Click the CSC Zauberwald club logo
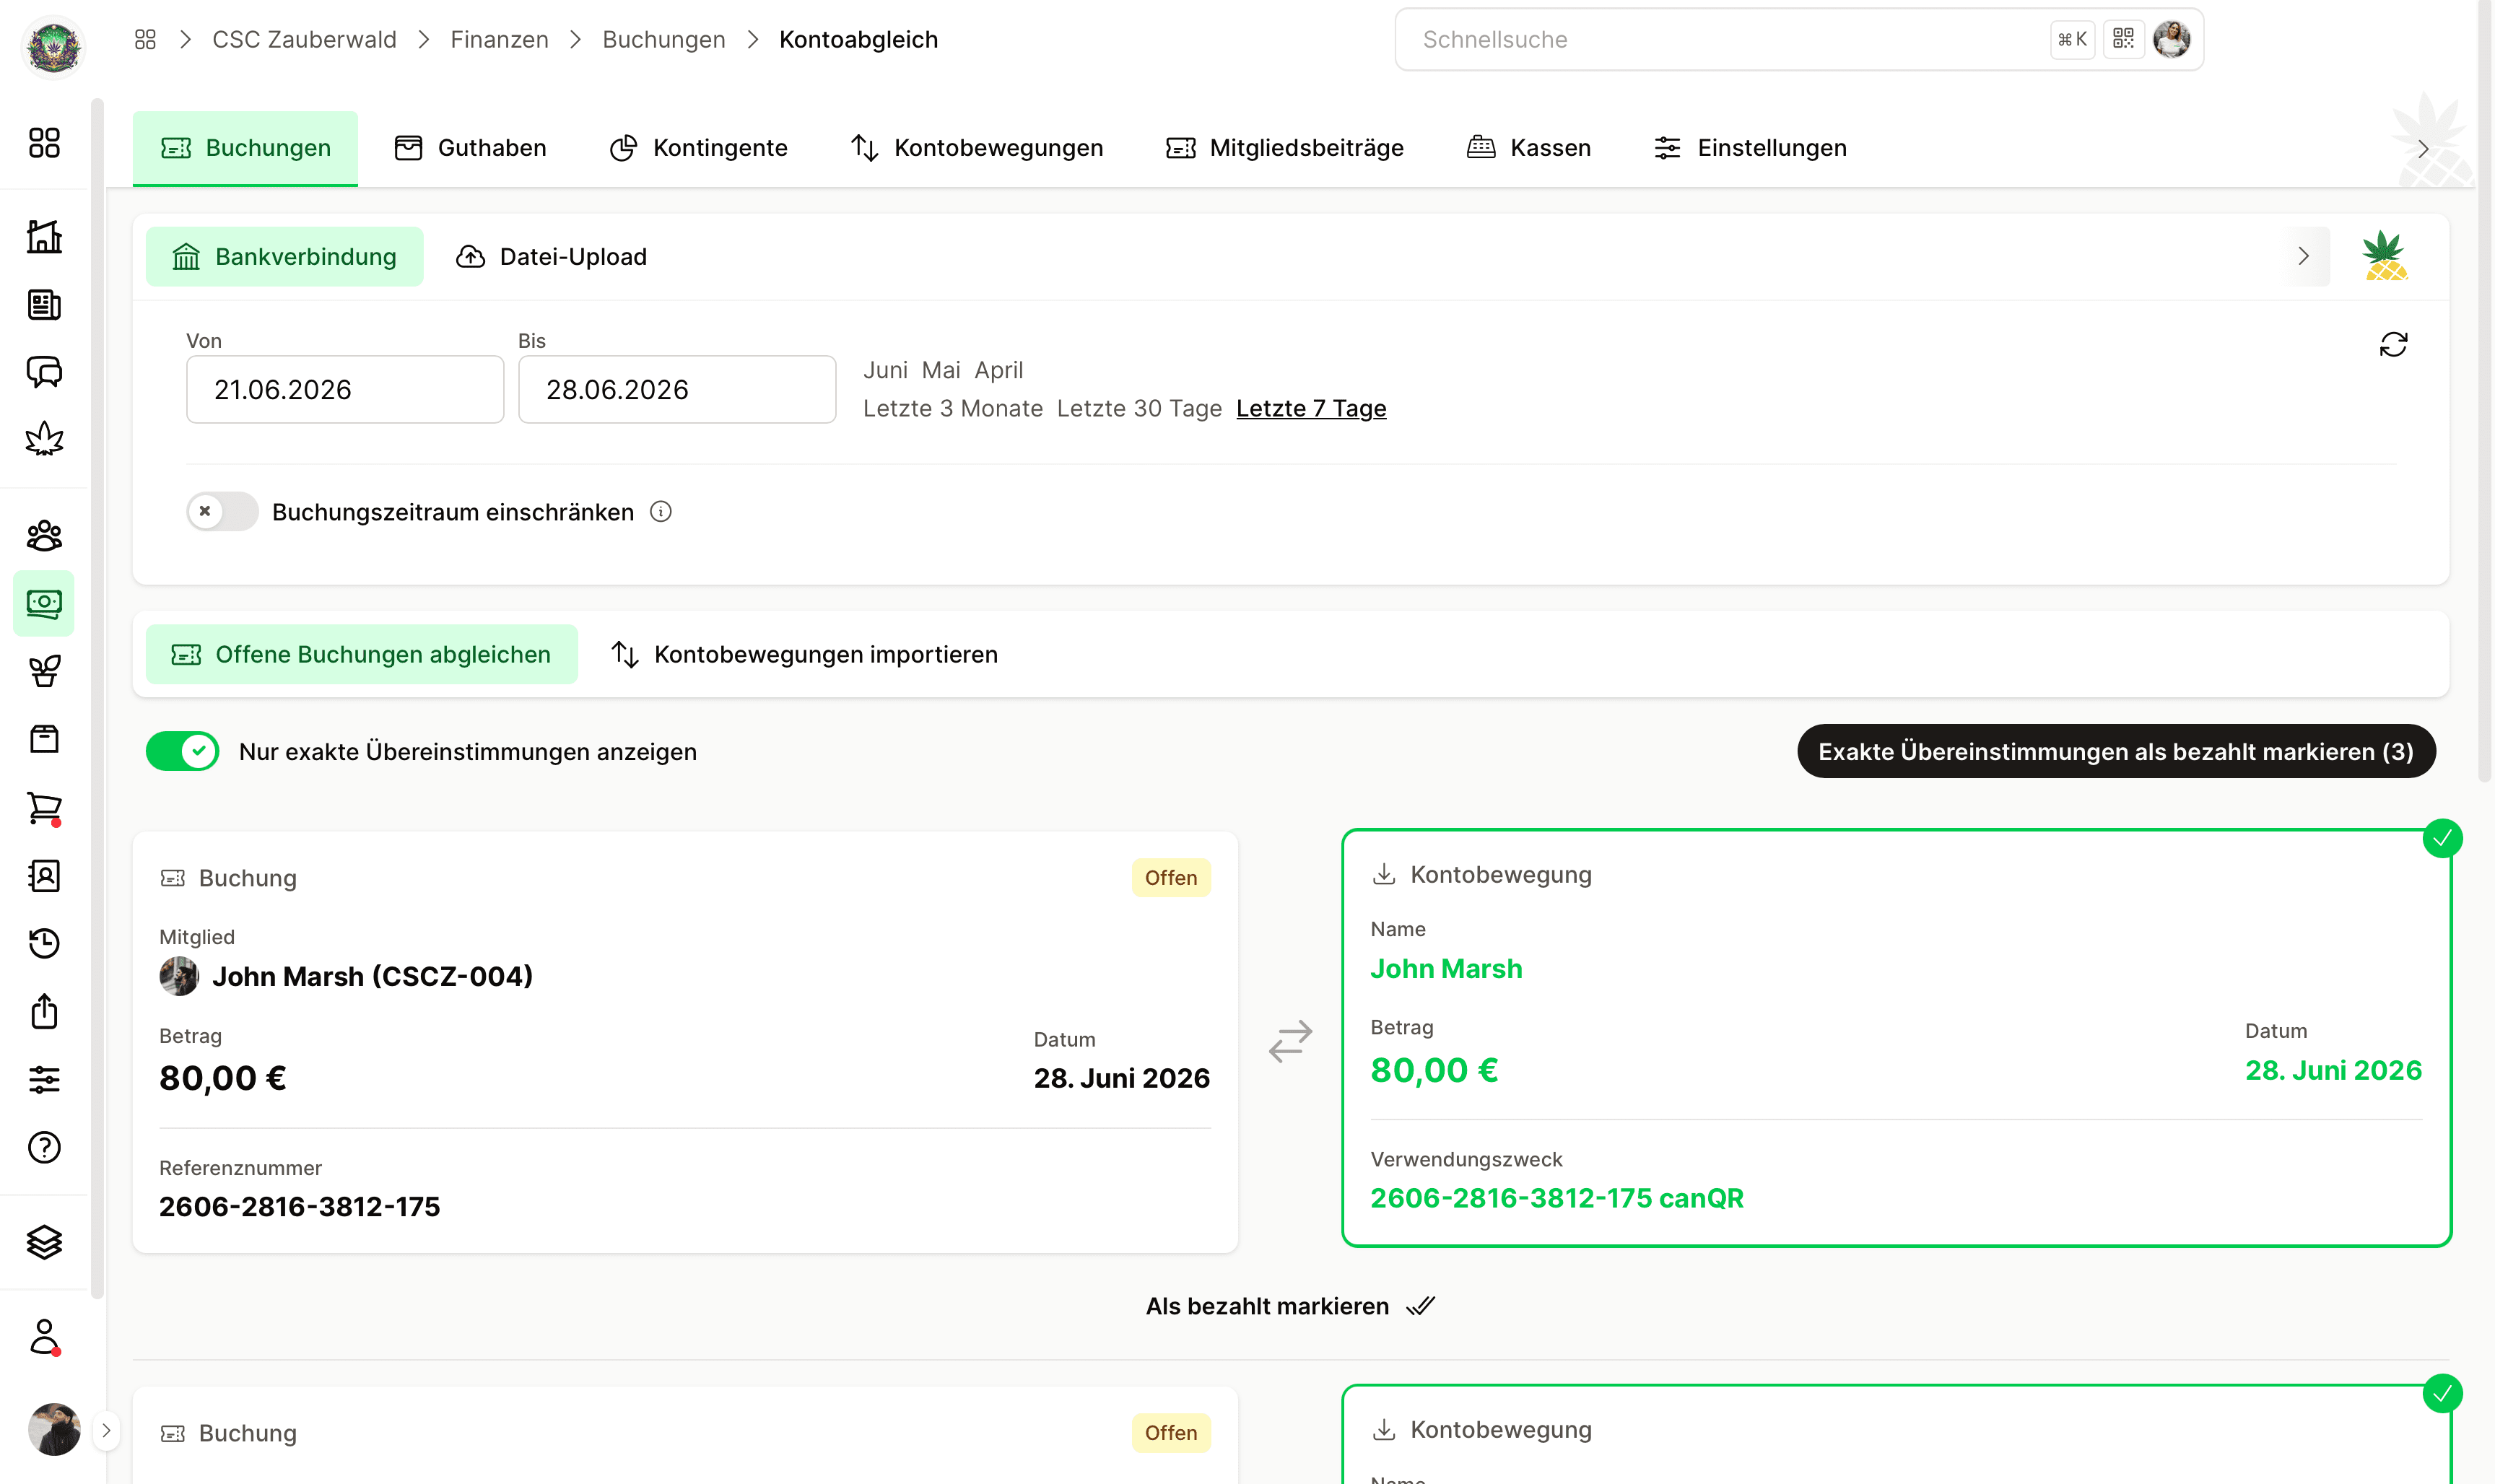This screenshot has width=2495, height=1484. (x=53, y=47)
